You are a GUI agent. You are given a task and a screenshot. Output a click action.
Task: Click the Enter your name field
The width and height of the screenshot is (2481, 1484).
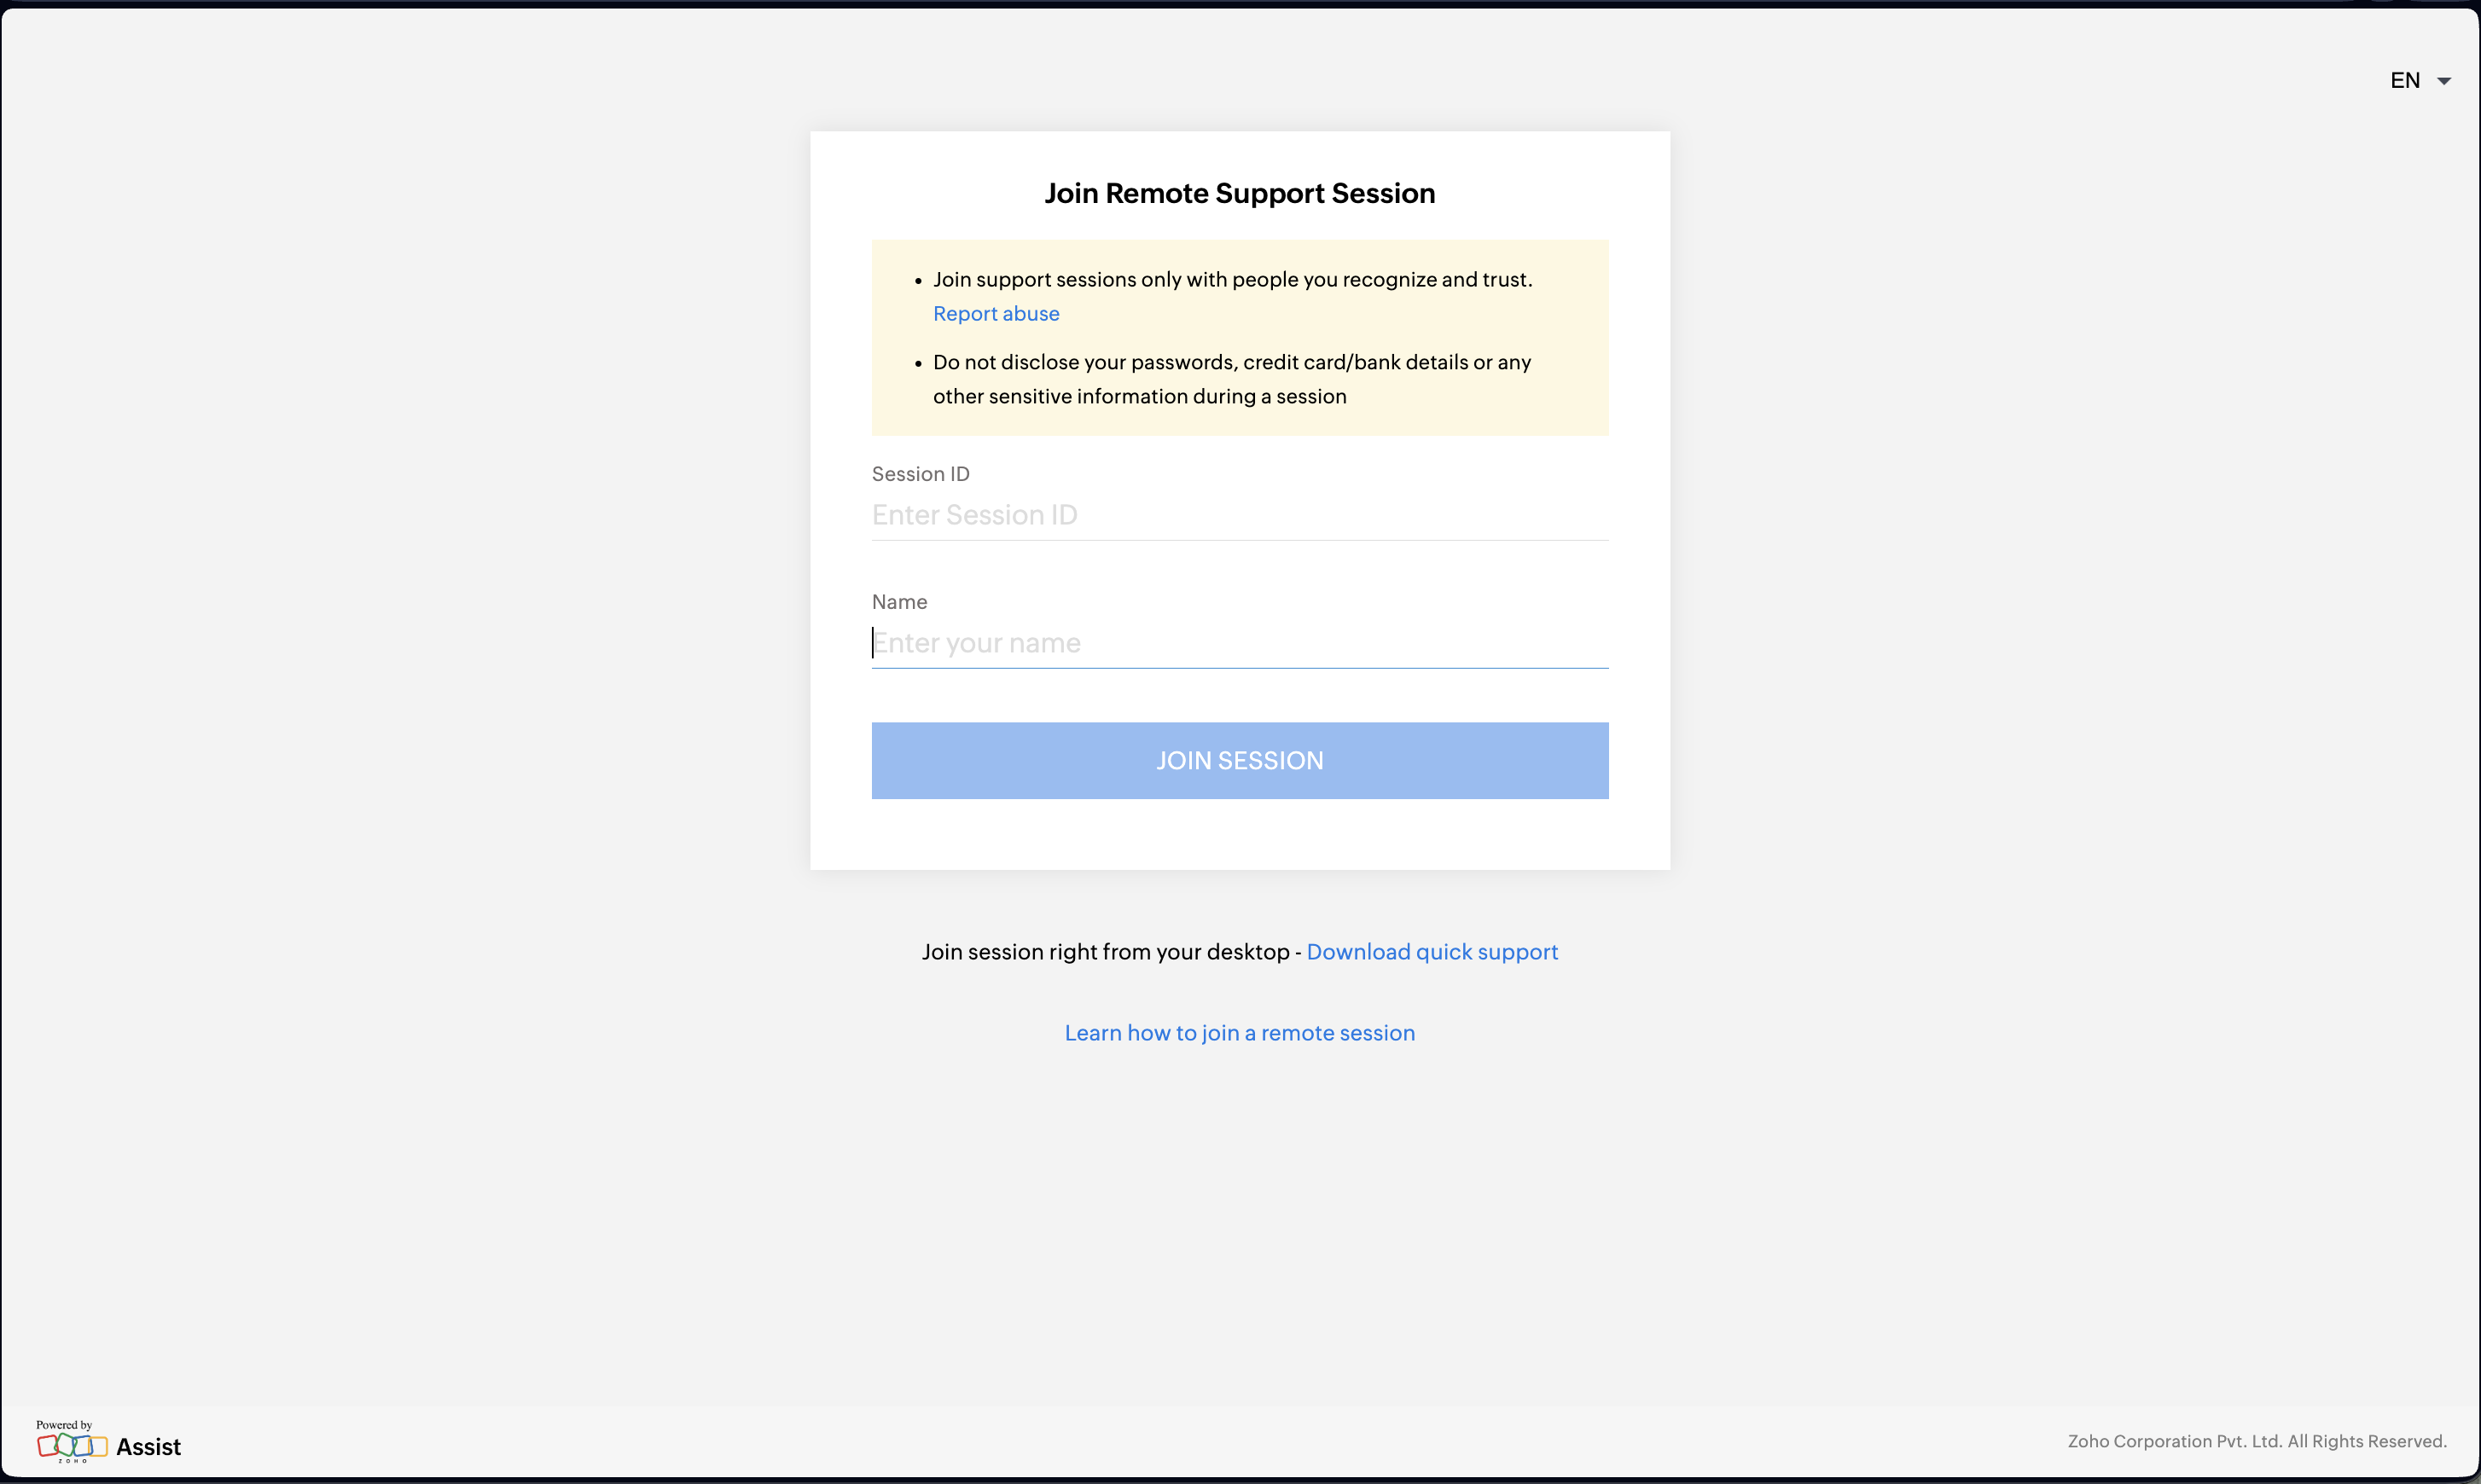pyautogui.click(x=1240, y=643)
